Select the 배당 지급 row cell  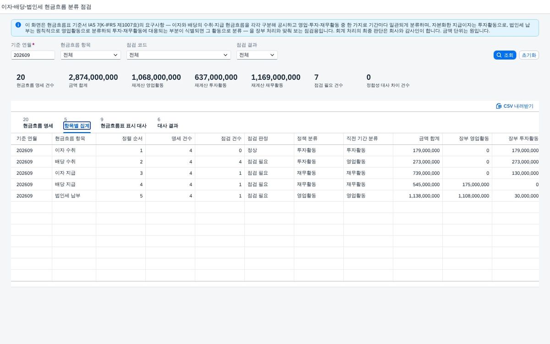(x=74, y=184)
